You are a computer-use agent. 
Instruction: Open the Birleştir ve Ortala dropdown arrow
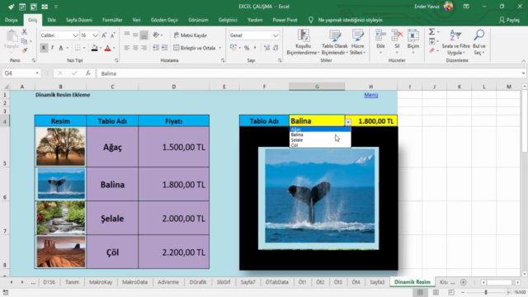(220, 48)
